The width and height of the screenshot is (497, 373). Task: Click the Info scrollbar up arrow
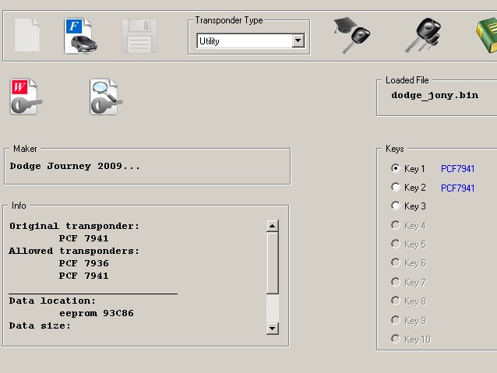(273, 226)
